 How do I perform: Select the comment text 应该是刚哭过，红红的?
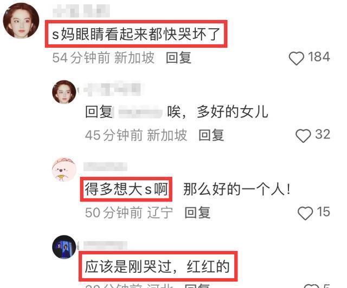point(157,267)
